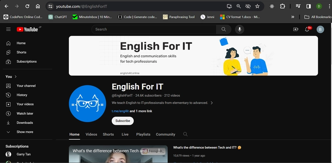Switch to the Videos tab

pyautogui.click(x=91, y=135)
